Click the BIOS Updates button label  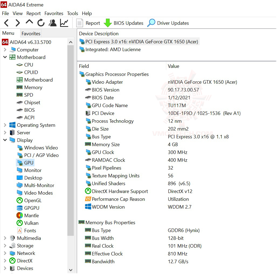129,23
